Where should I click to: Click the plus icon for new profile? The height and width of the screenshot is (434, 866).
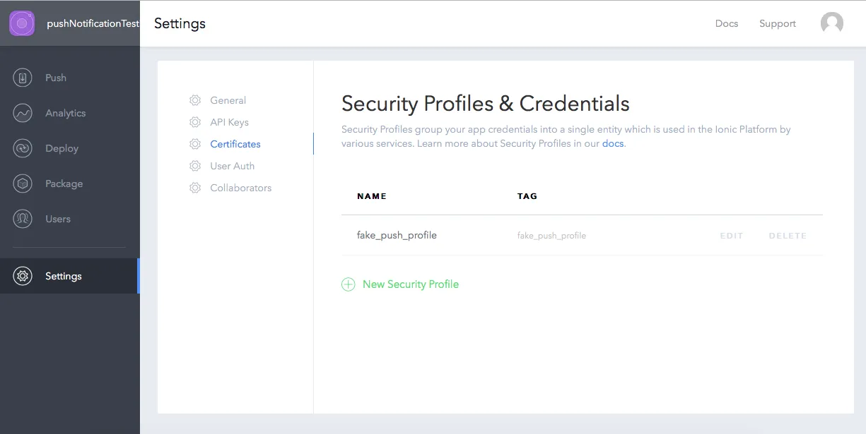click(x=348, y=284)
